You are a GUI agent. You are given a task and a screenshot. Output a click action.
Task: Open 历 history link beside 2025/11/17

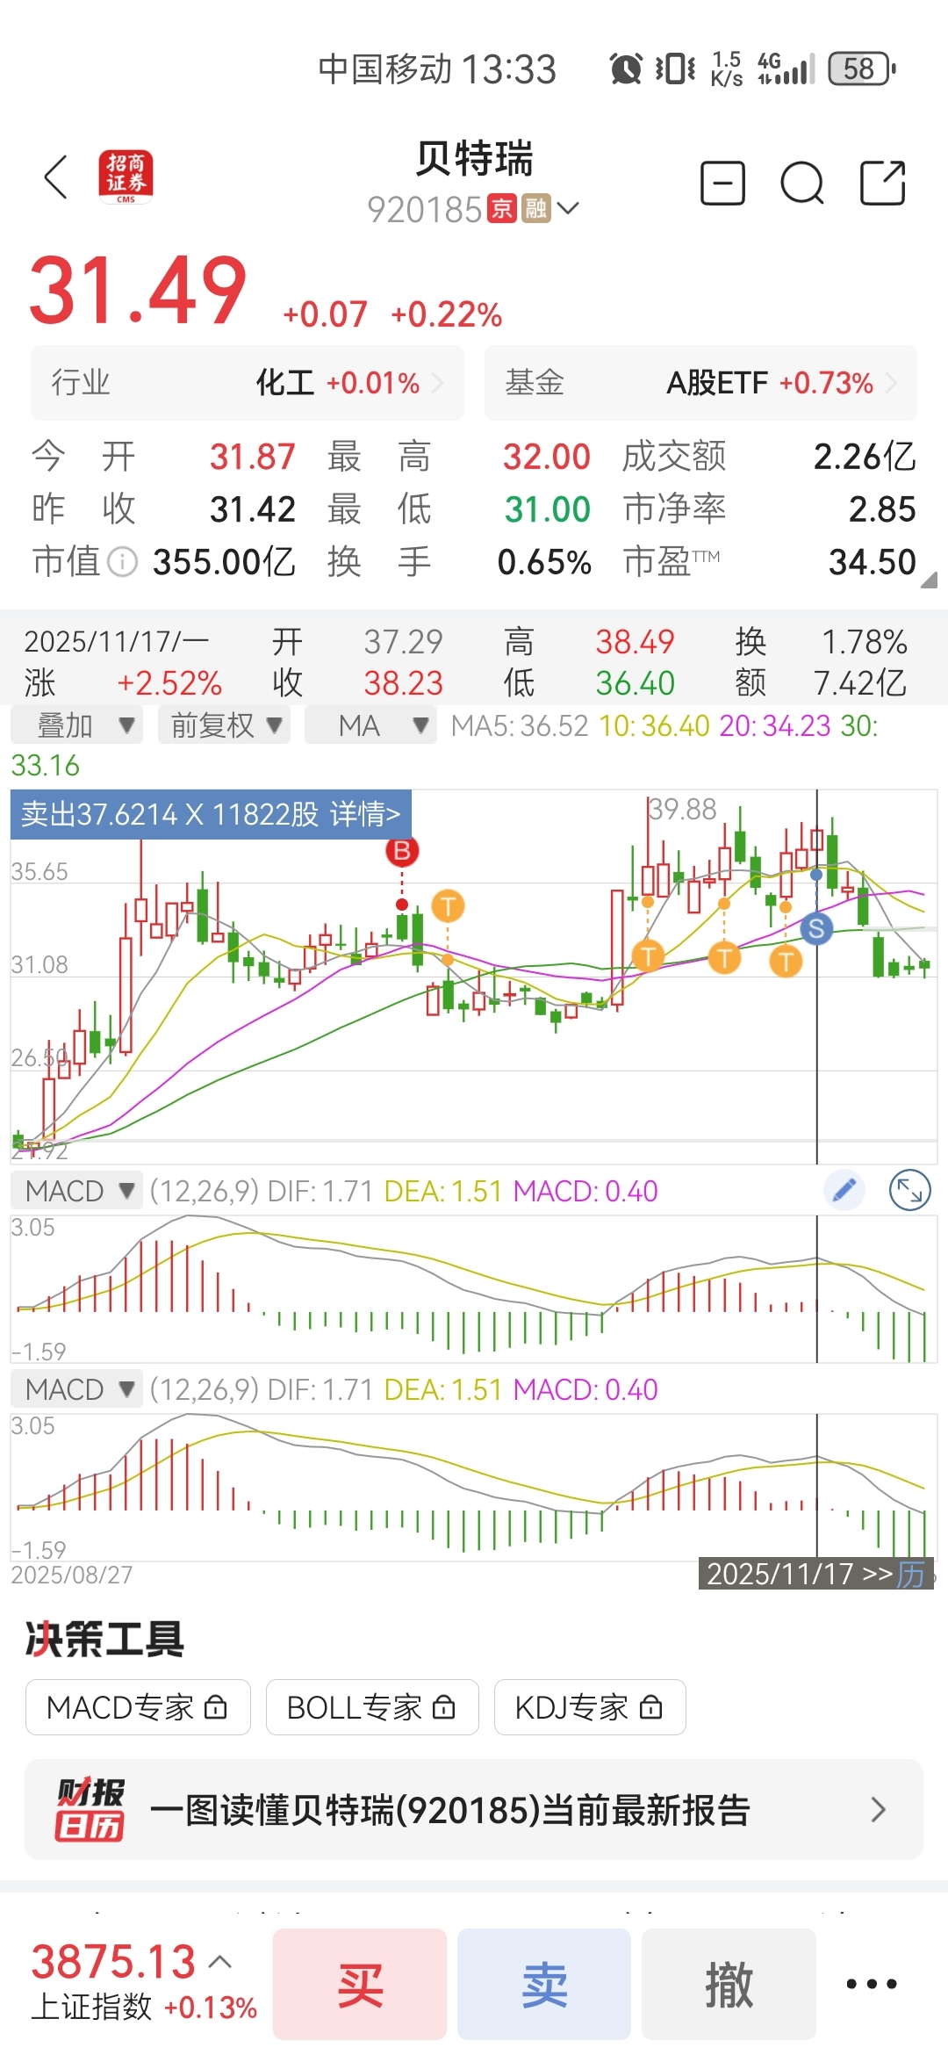tap(910, 1574)
